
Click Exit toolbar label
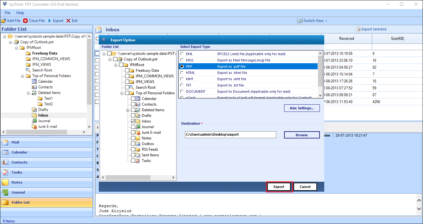pos(75,21)
